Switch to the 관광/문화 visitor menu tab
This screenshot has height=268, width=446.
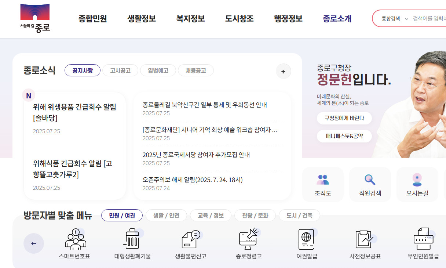click(255, 216)
